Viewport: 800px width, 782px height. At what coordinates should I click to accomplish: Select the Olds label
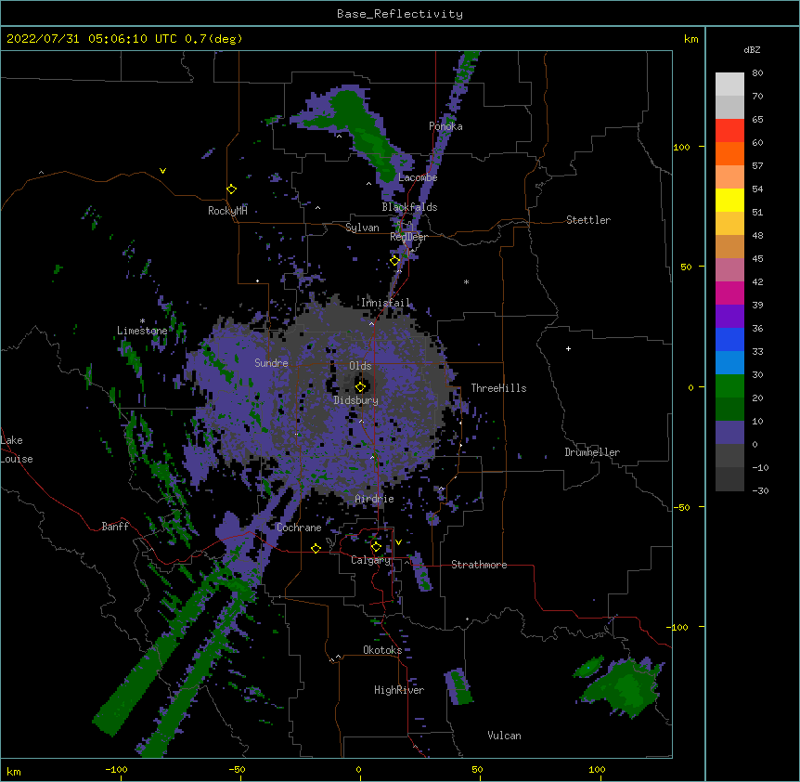click(x=360, y=366)
